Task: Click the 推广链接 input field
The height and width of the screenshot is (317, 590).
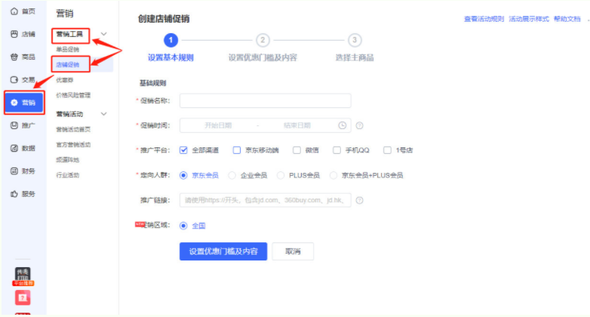Action: pos(266,200)
